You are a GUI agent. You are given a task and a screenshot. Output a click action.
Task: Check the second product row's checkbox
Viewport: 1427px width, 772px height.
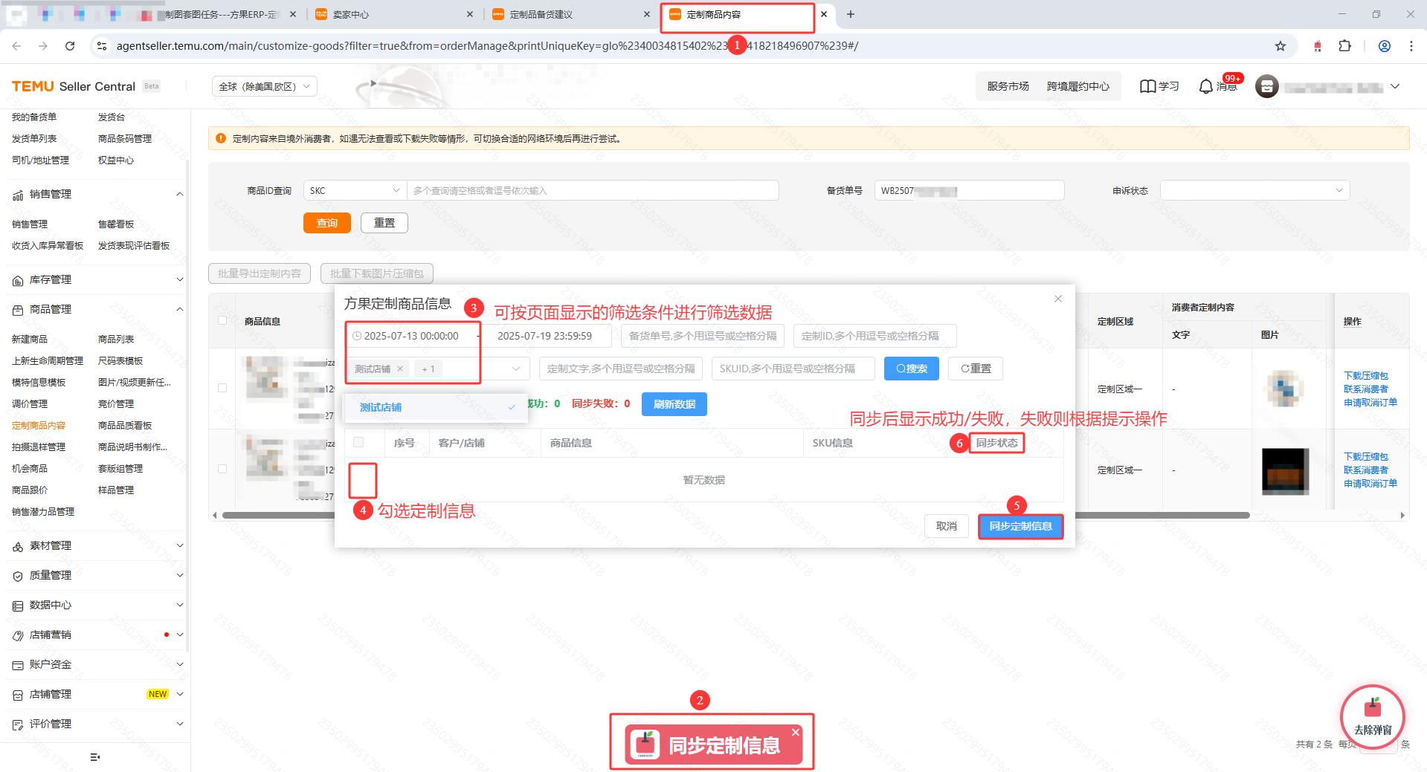(222, 469)
